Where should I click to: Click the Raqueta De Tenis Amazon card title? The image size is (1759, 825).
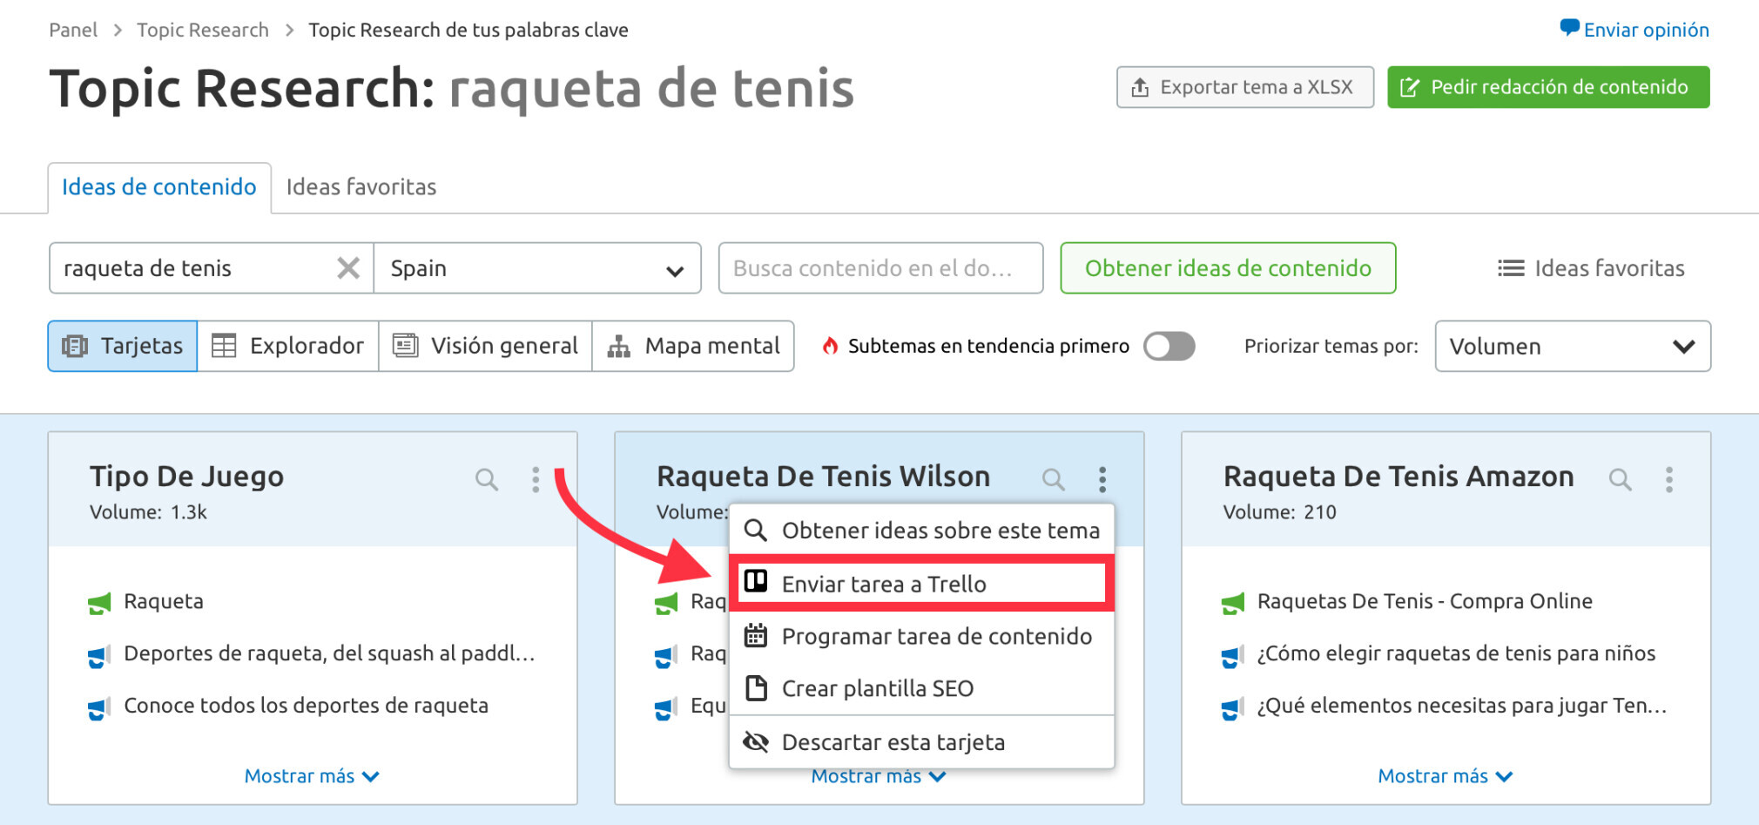1398,477
